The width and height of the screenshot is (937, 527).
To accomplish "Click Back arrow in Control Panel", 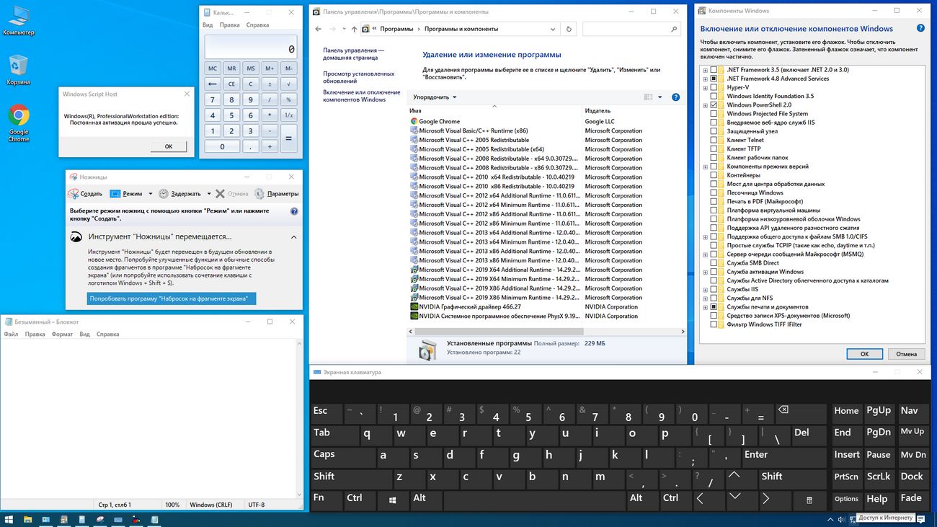I will pyautogui.click(x=319, y=30).
